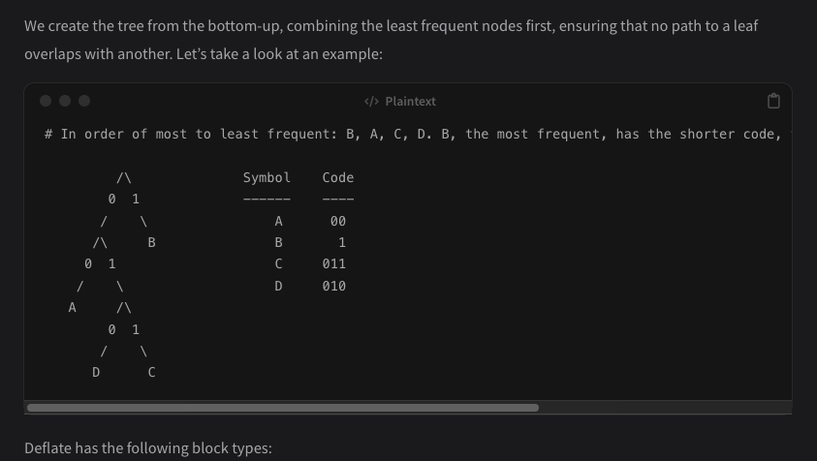This screenshot has width=817, height=461.
Task: Click code value 00 in the table
Action: (x=338, y=221)
